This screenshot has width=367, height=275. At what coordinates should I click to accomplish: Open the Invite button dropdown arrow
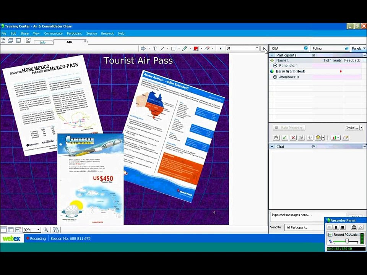click(x=361, y=128)
